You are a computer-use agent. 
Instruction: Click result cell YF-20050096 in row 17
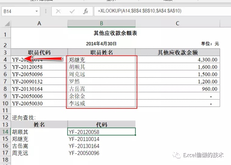pos(101,153)
